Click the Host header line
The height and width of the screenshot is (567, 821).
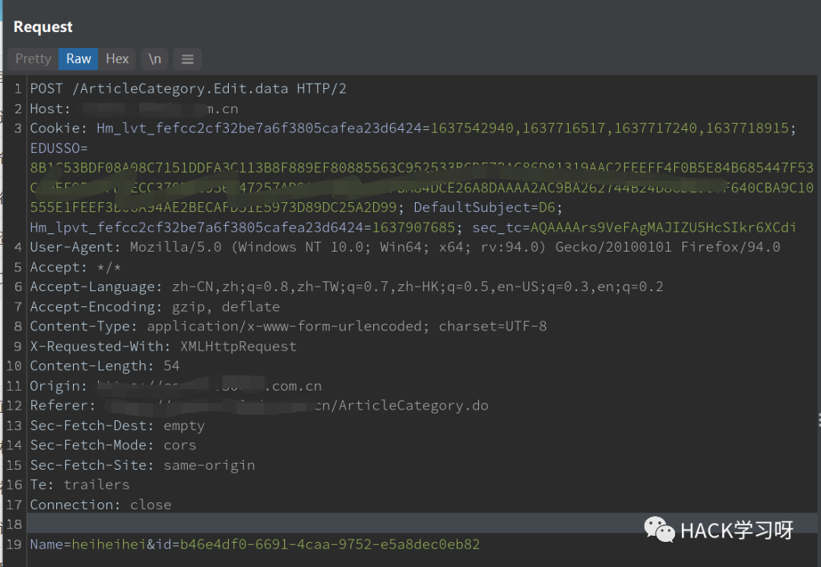point(134,109)
